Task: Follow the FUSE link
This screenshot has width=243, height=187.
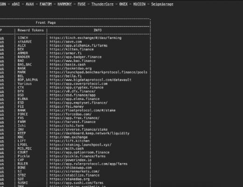Action: [81, 4]
